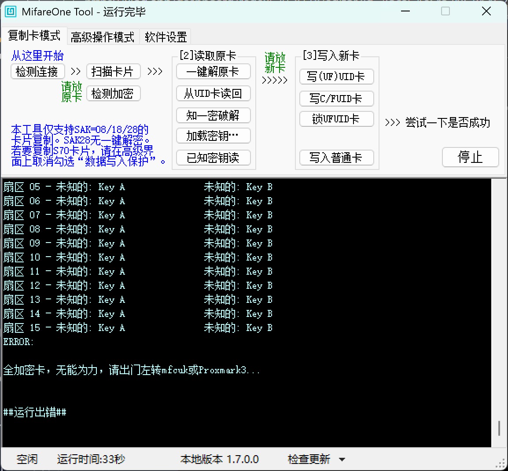This screenshot has height=471, width=508.
Task: Click 写(UF)UID卡 button
Action: click(337, 77)
